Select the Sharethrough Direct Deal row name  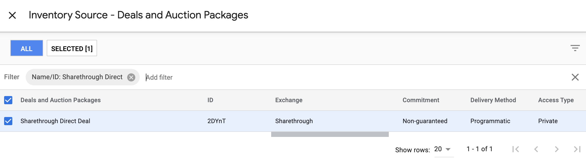click(x=55, y=121)
